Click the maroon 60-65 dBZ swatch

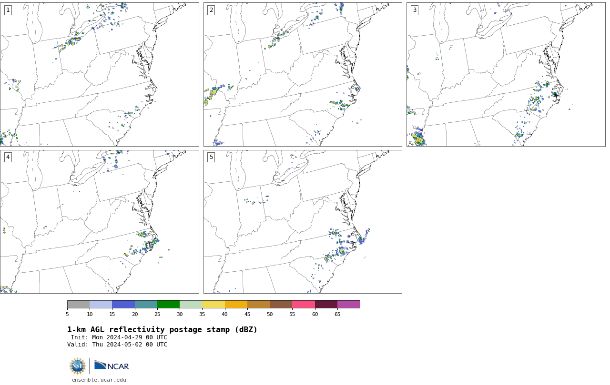326,305
